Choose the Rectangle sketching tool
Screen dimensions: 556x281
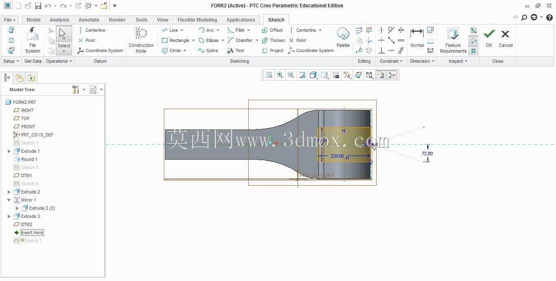coord(175,40)
